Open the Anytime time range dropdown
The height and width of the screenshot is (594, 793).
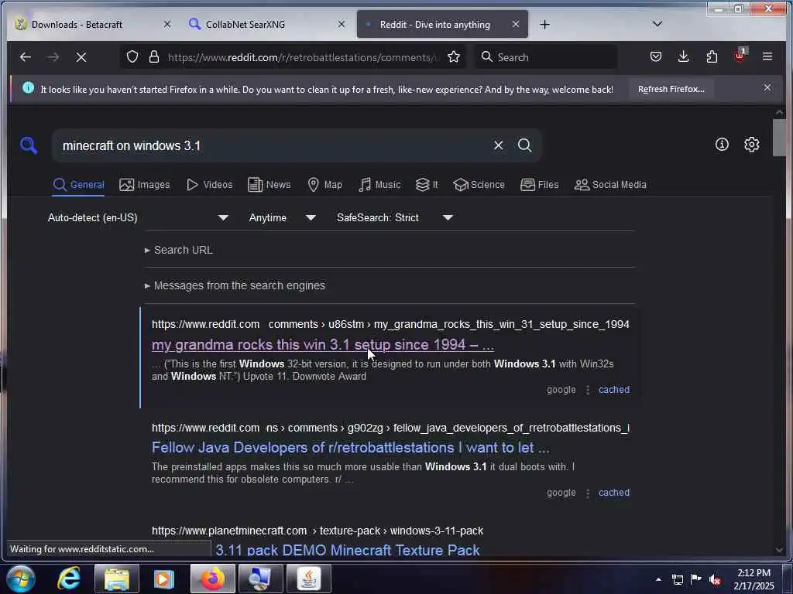point(282,217)
